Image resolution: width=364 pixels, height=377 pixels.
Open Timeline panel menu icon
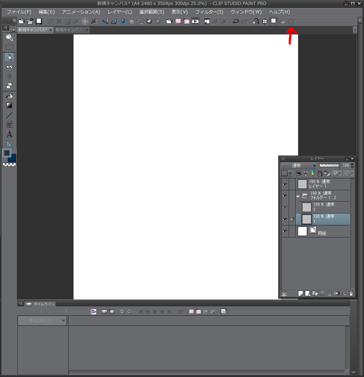pyautogui.click(x=21, y=304)
